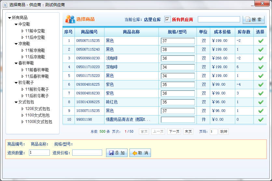Screen dimensions: 272x181
Task: Click the save disk Add button
Action: point(117,153)
